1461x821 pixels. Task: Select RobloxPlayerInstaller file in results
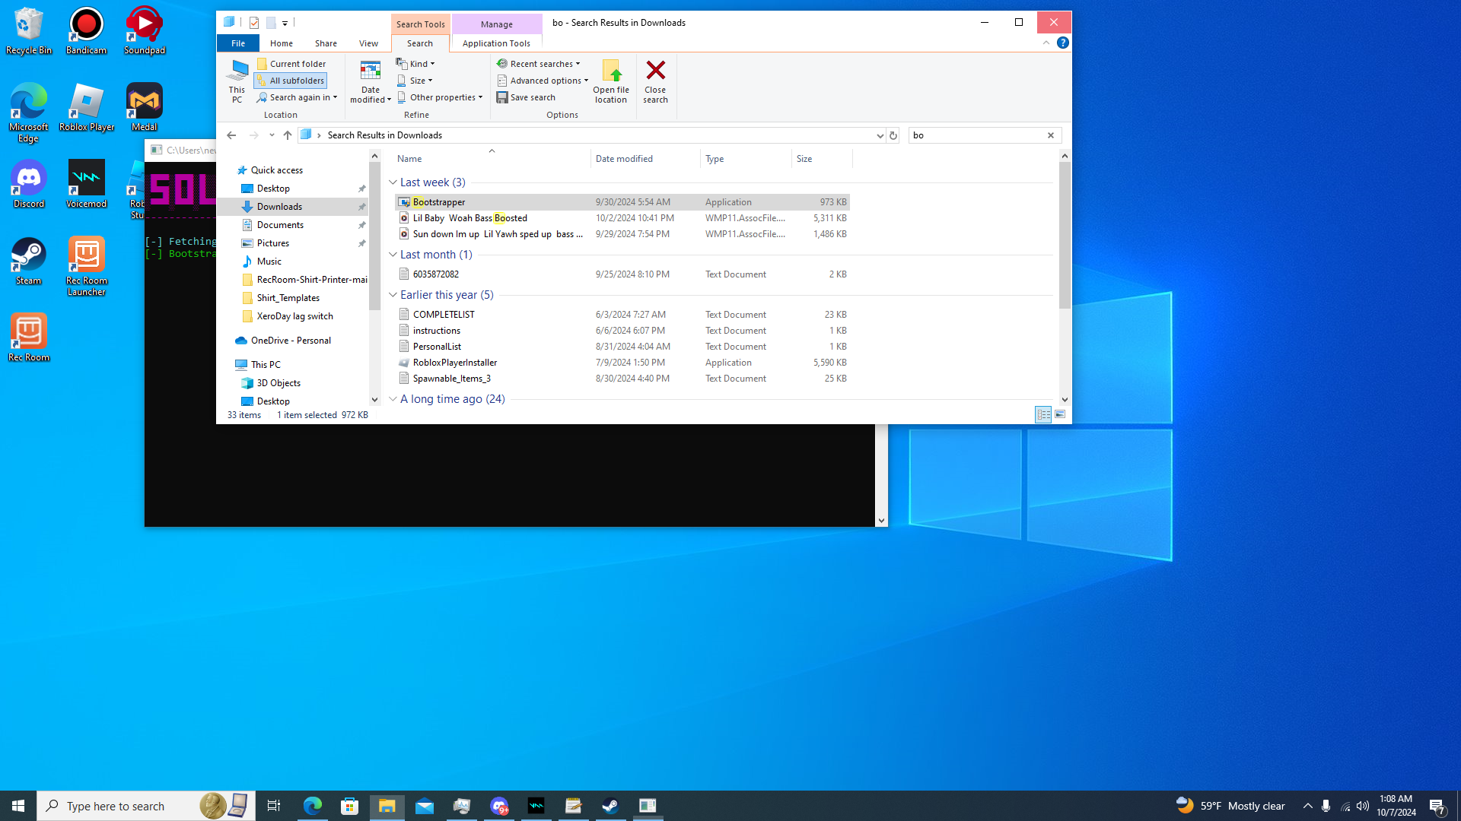[x=454, y=363]
